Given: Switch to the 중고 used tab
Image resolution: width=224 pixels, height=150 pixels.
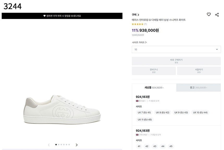Looking at the screenshot, I should click(x=198, y=88).
